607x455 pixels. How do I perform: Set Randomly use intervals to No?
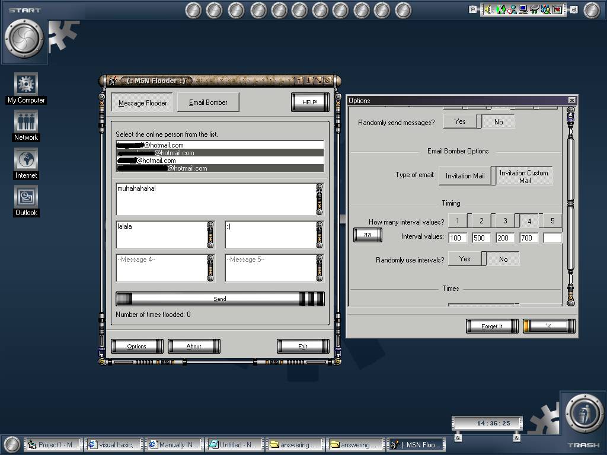point(503,259)
